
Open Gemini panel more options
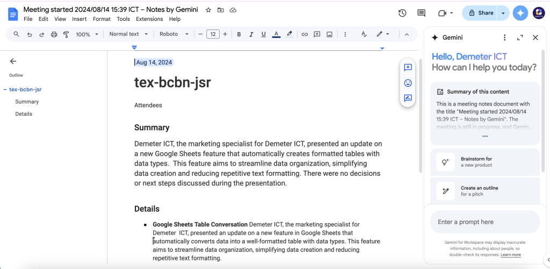tap(504, 38)
